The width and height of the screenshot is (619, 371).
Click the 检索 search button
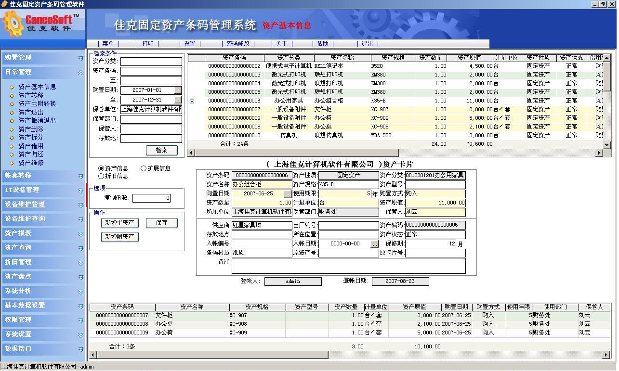pos(162,150)
